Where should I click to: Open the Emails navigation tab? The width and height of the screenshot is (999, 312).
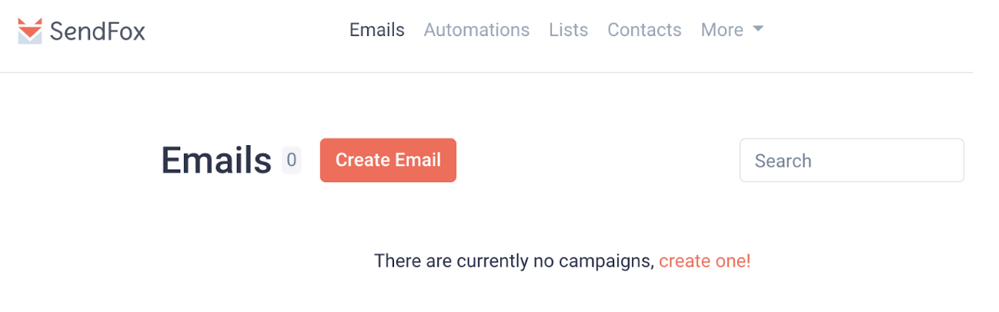pos(376,30)
